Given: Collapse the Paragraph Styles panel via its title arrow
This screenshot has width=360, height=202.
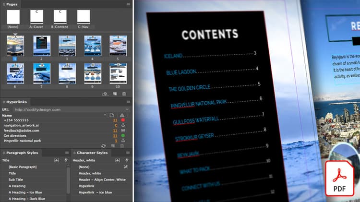Looking at the screenshot, I should [x=4, y=153].
